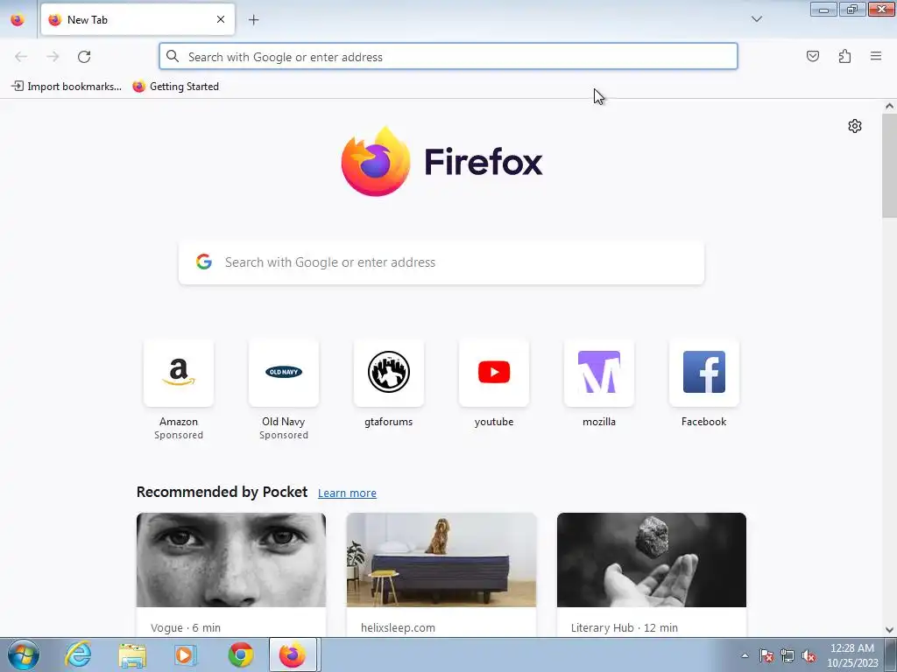Click the Firefox logo on page
Viewport: 897px width, 672px height.
click(x=441, y=162)
